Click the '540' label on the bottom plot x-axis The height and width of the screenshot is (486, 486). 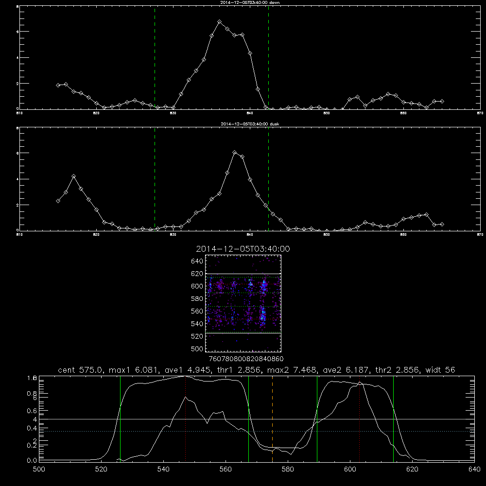coord(163,469)
